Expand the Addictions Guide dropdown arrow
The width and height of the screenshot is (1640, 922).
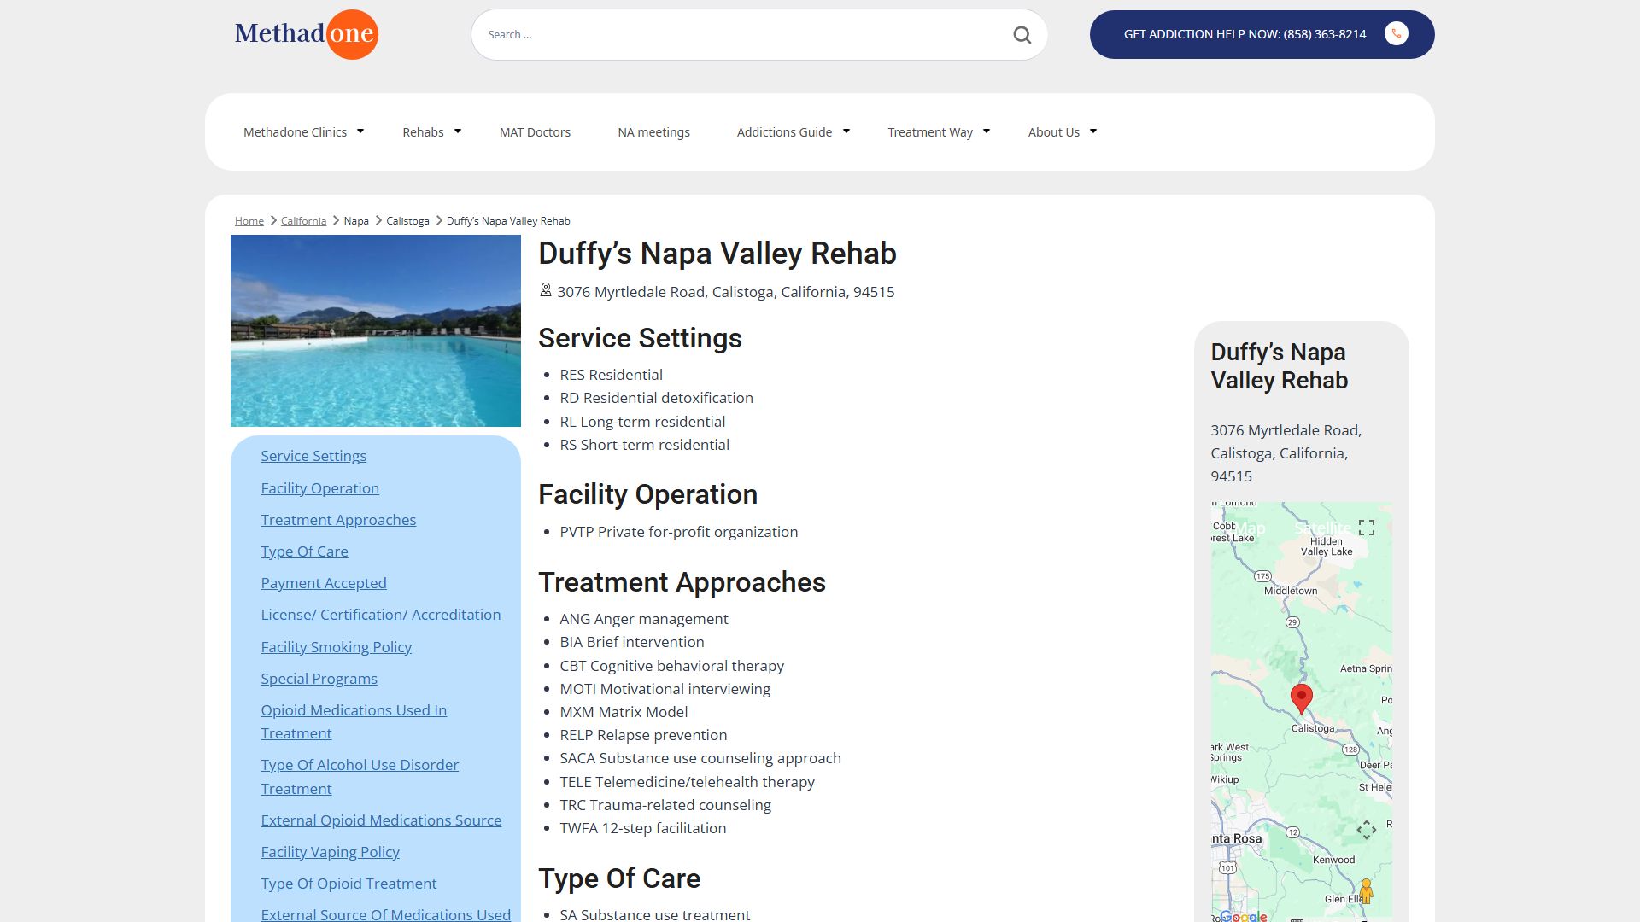click(846, 131)
